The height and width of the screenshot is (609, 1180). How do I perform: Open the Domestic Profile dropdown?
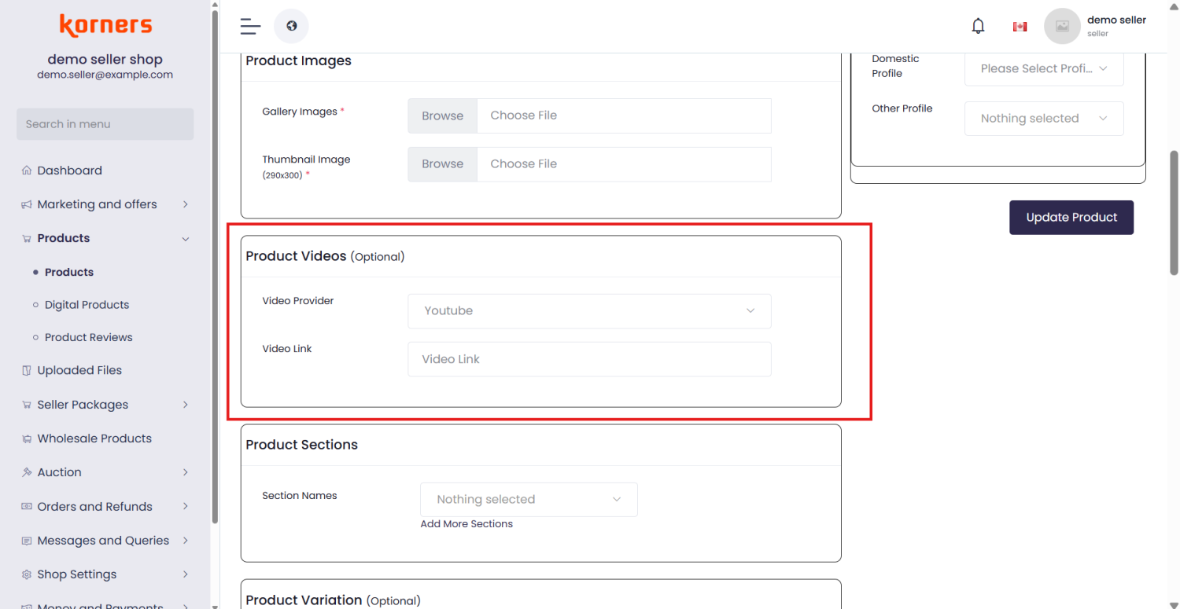[1043, 69]
